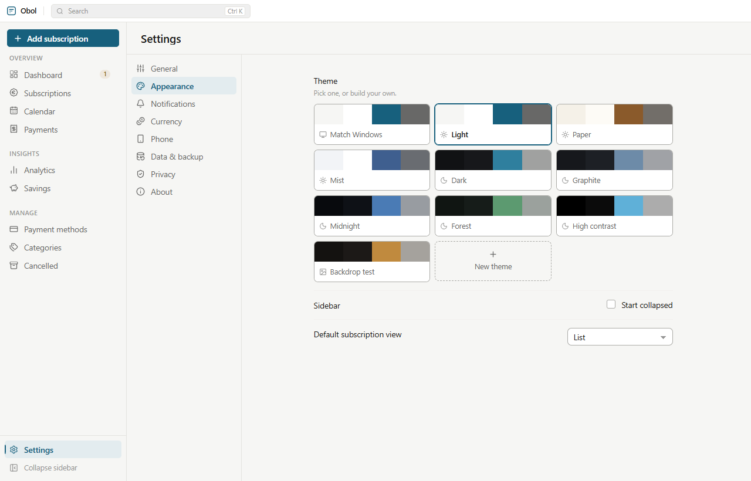The height and width of the screenshot is (481, 751).
Task: Click the Notifications bell icon
Action: click(x=140, y=104)
